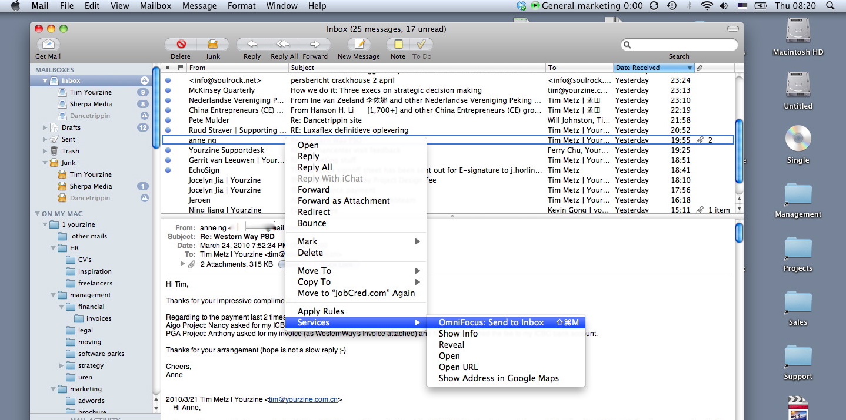Expand the strategy folder triangle
This screenshot has width=846, height=420.
click(x=61, y=365)
